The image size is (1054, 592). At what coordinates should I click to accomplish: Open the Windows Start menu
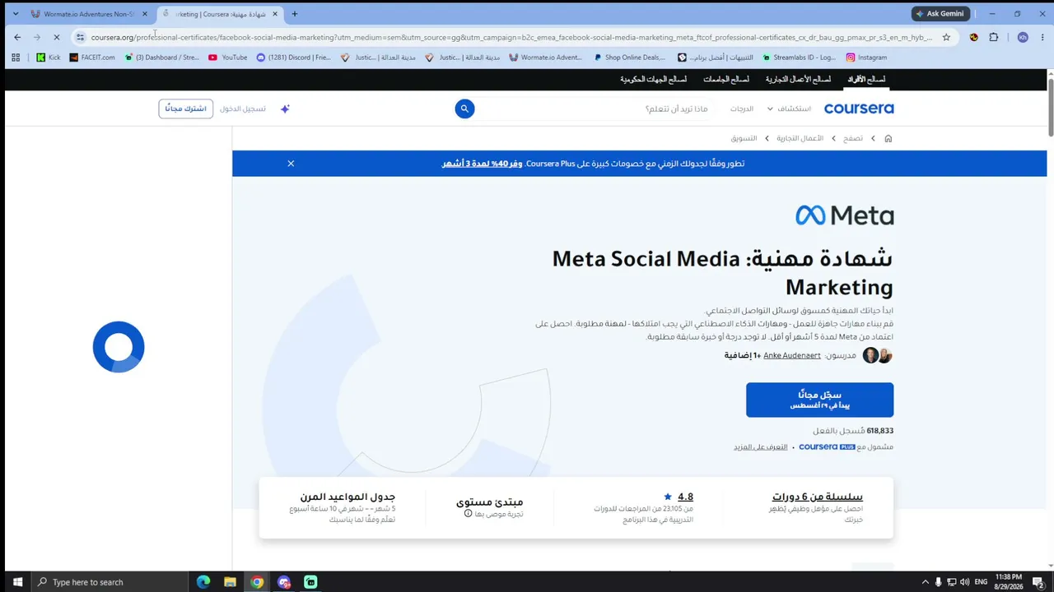pyautogui.click(x=17, y=582)
